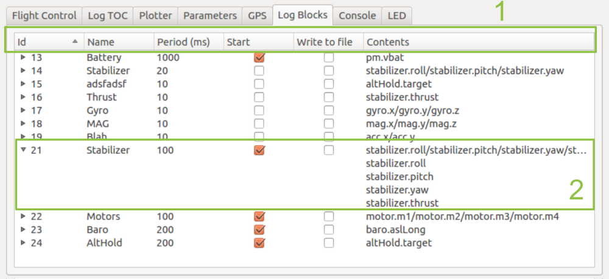Select the stabilizer.pitch child entry
This screenshot has height=279, width=609.
(395, 177)
